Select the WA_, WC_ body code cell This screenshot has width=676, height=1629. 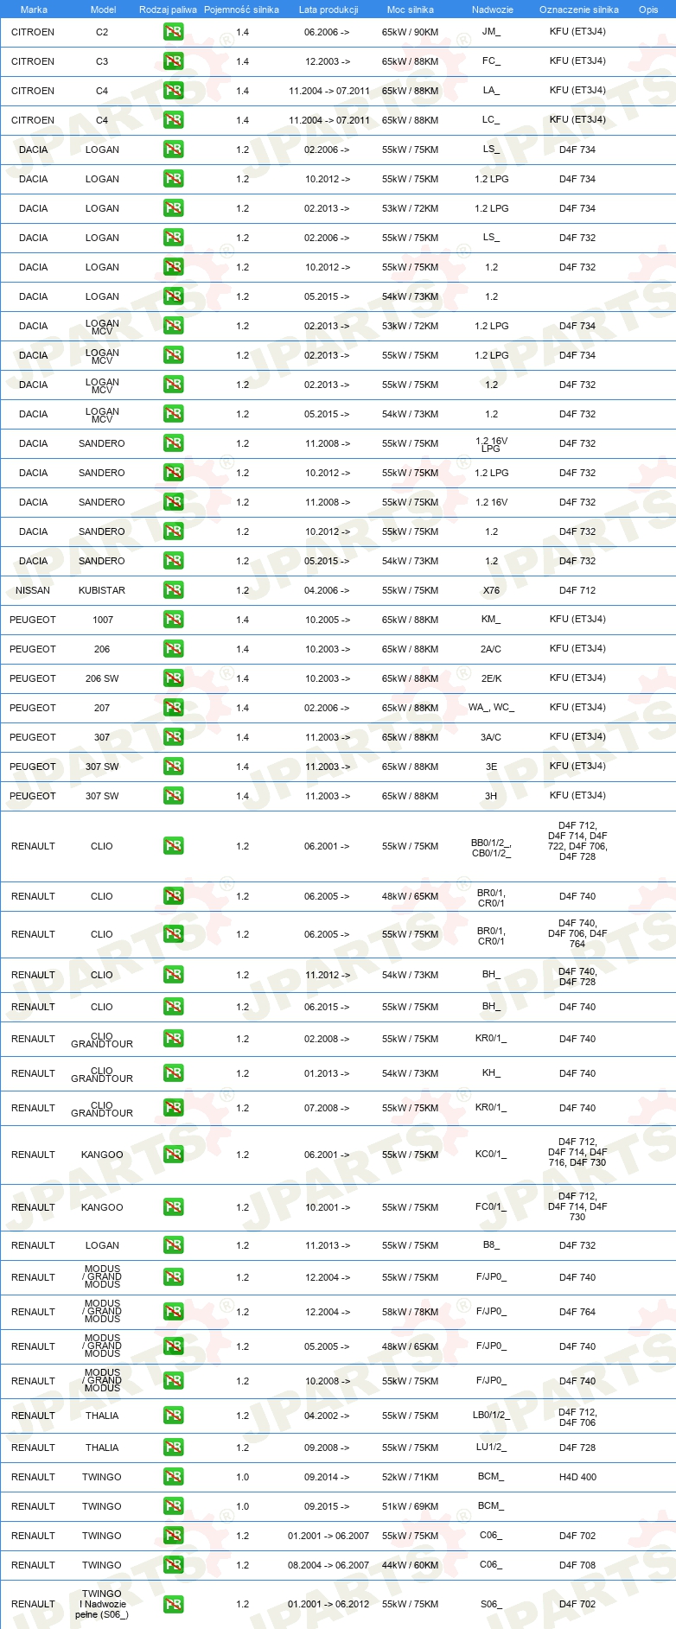click(x=491, y=708)
